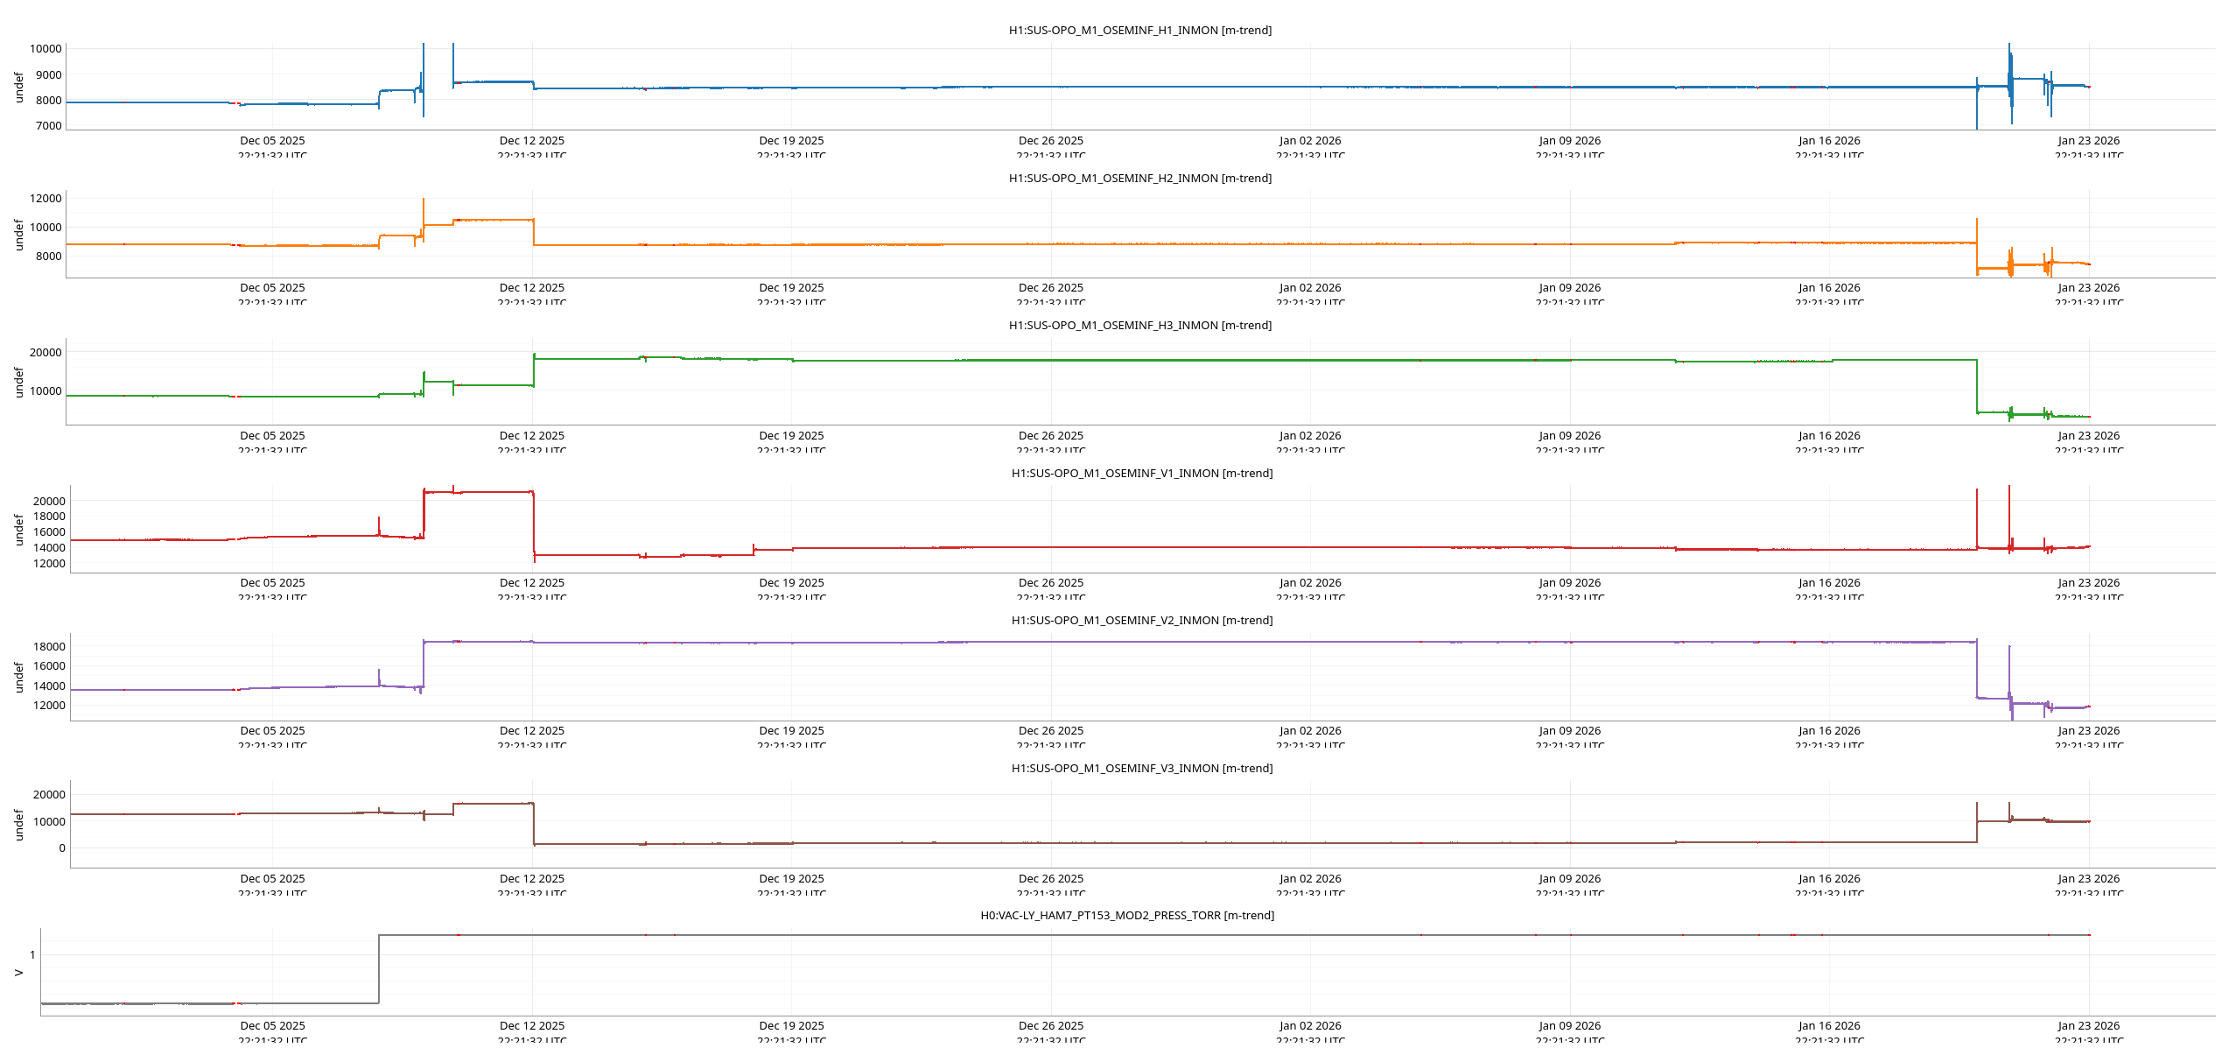Click the H1:SUS-OPO_M1_OSEMINF_V2_INMON plot title
This screenshot has width=2229, height=1055.
(x=1141, y=621)
